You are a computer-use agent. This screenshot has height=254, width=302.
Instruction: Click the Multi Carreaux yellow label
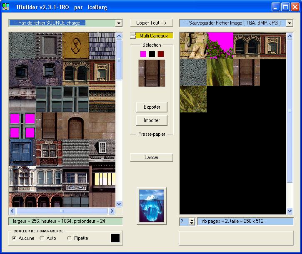[154, 36]
